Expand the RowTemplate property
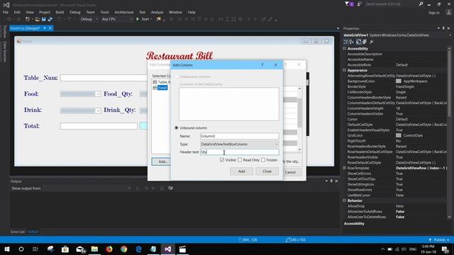 [x=345, y=168]
